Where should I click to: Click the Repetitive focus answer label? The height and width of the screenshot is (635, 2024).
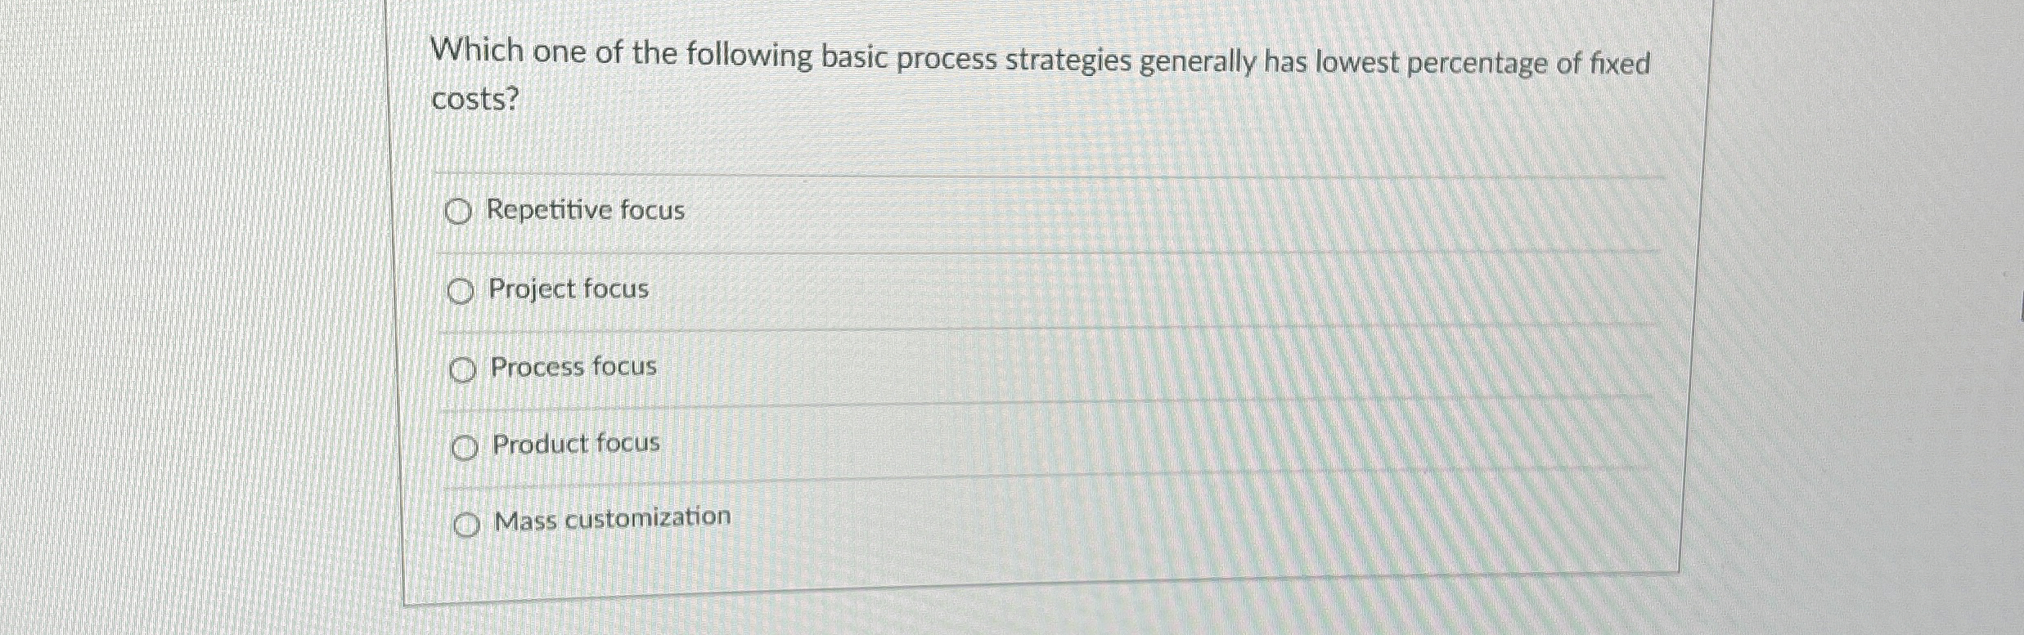[x=584, y=211]
